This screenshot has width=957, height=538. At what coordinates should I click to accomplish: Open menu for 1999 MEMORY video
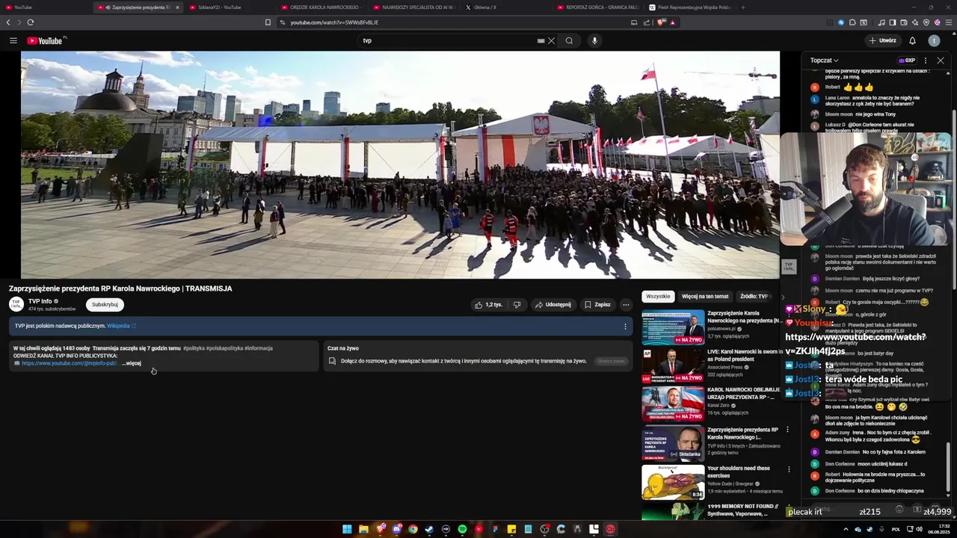pyautogui.click(x=787, y=507)
